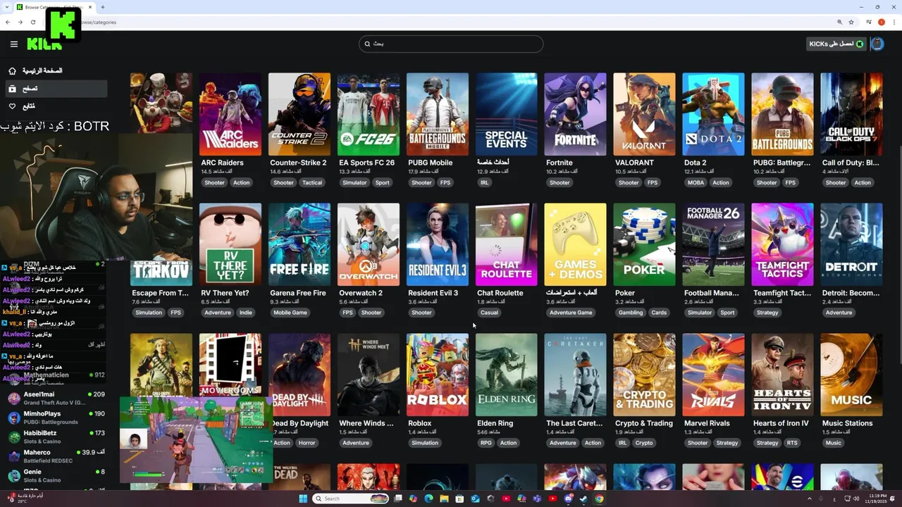The width and height of the screenshot is (902, 507).
Task: Open the Music Stations category cover
Action: pyautogui.click(x=851, y=375)
